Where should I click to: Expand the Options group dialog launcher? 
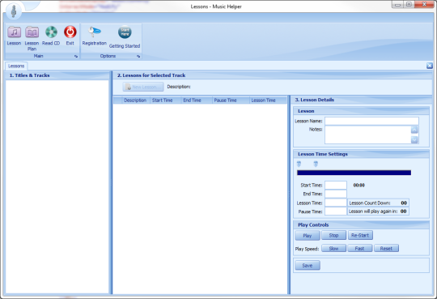tap(138, 57)
